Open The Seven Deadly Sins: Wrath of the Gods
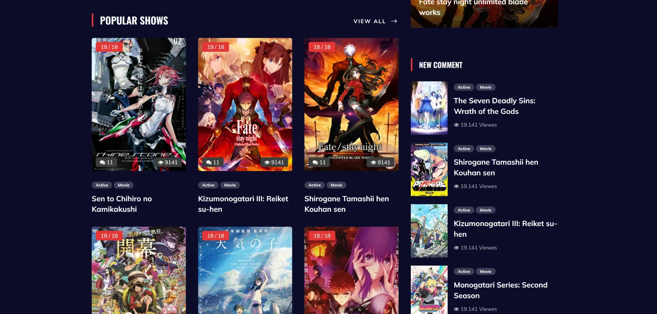 494,106
